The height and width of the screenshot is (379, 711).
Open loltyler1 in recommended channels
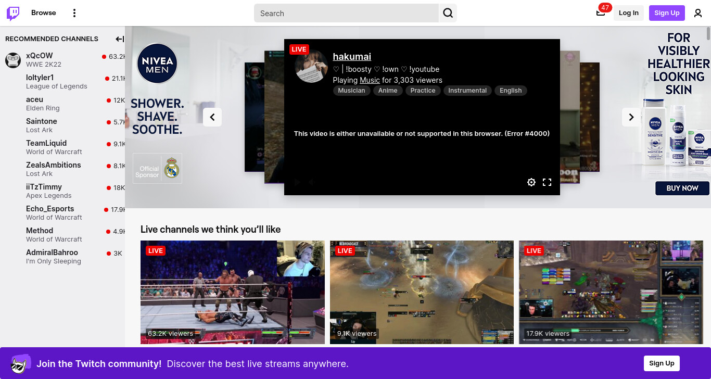click(x=62, y=82)
